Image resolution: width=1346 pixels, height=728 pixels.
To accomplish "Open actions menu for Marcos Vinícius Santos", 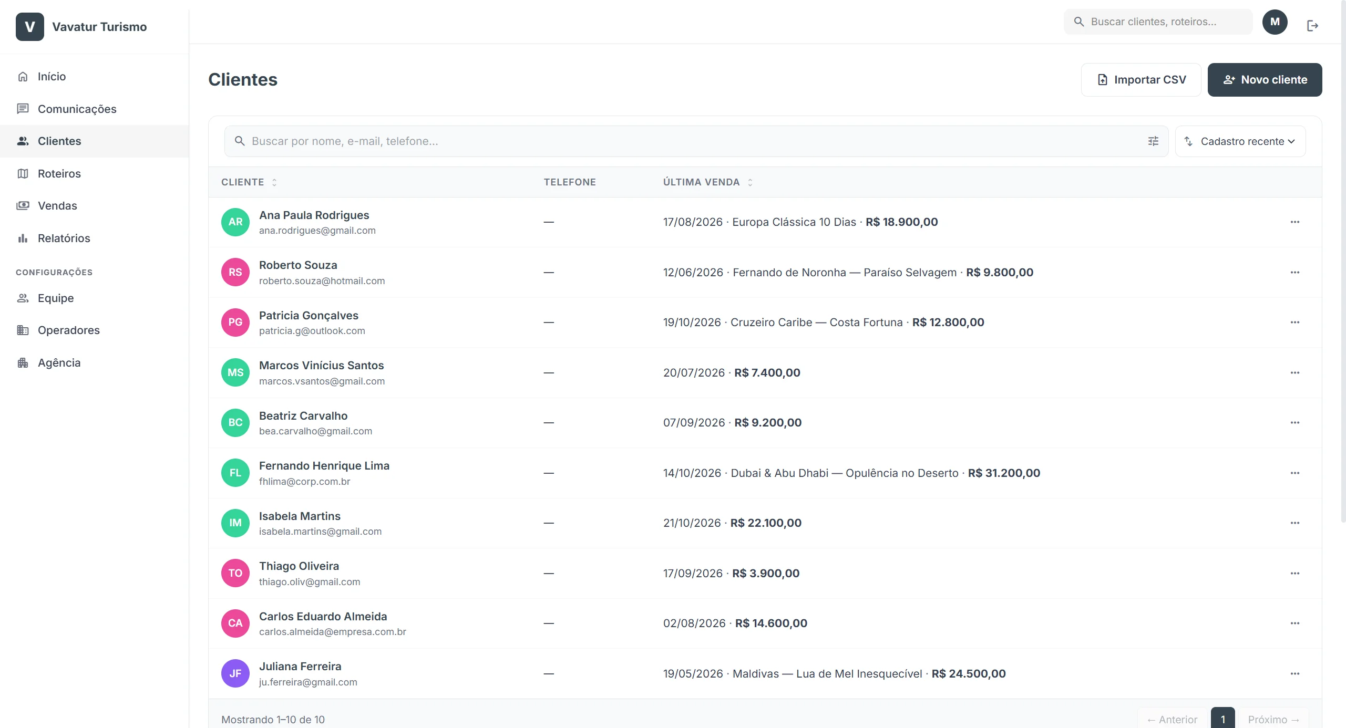I will click(1294, 373).
